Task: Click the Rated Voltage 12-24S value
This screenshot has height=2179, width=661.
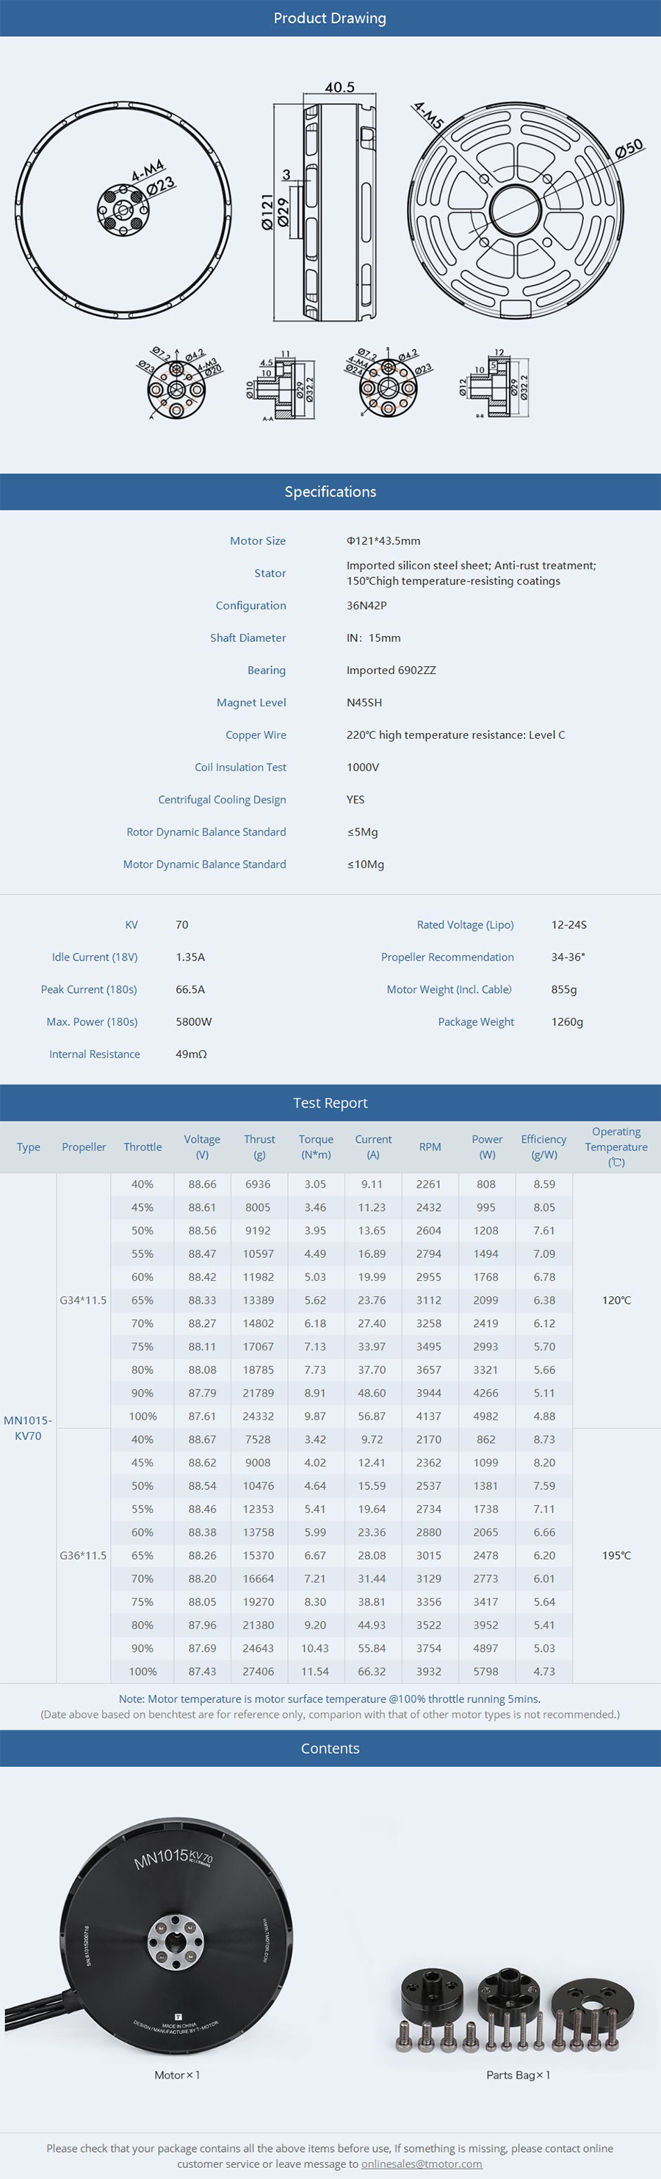Action: [568, 925]
